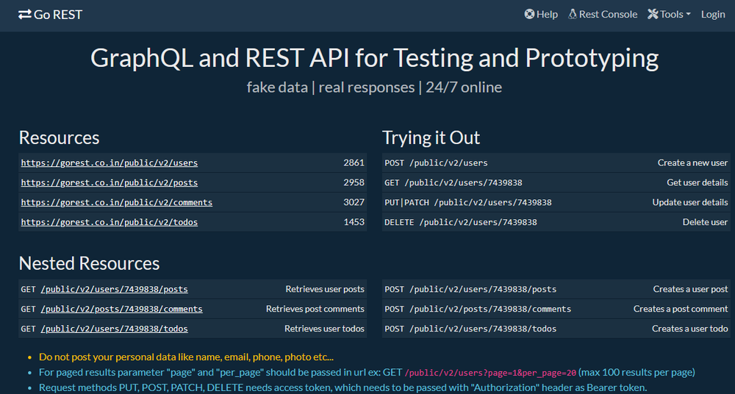The image size is (735, 394).
Task: Open GET /public/v2/users/7439838/posts link
Action: coord(115,290)
